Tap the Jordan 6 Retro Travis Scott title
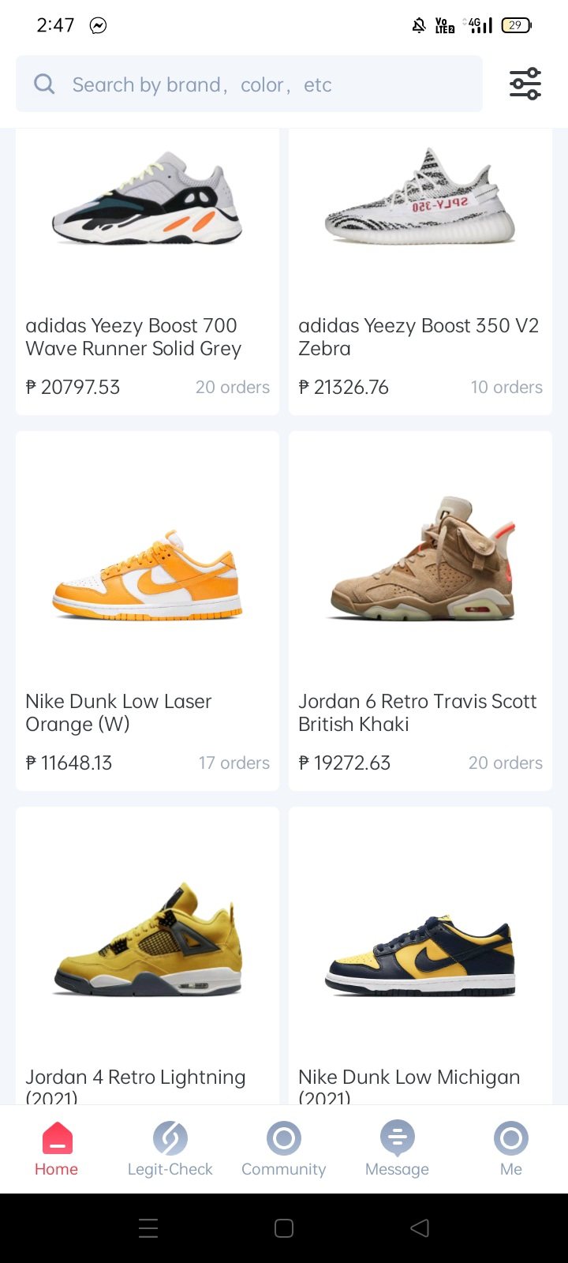Viewport: 568px width, 1263px height. pos(417,712)
